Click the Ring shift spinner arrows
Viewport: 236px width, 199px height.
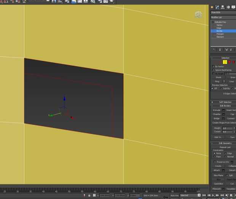pos(224,81)
